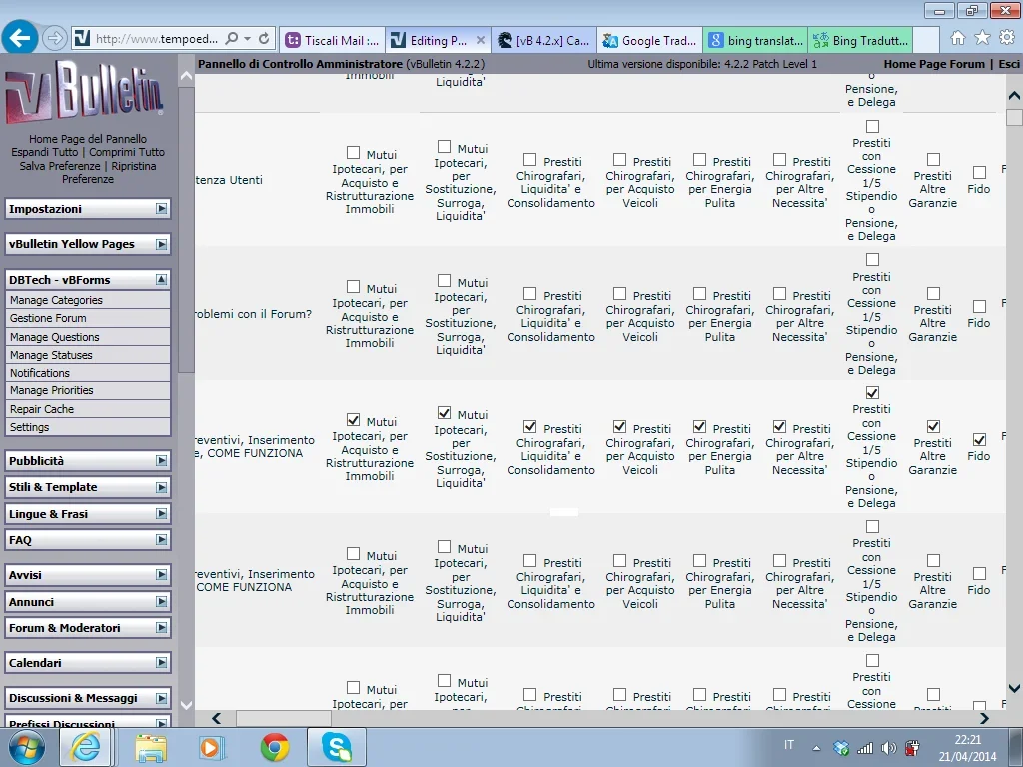Uncheck the checked Fido checkbox
The height and width of the screenshot is (767, 1023).
click(x=979, y=440)
